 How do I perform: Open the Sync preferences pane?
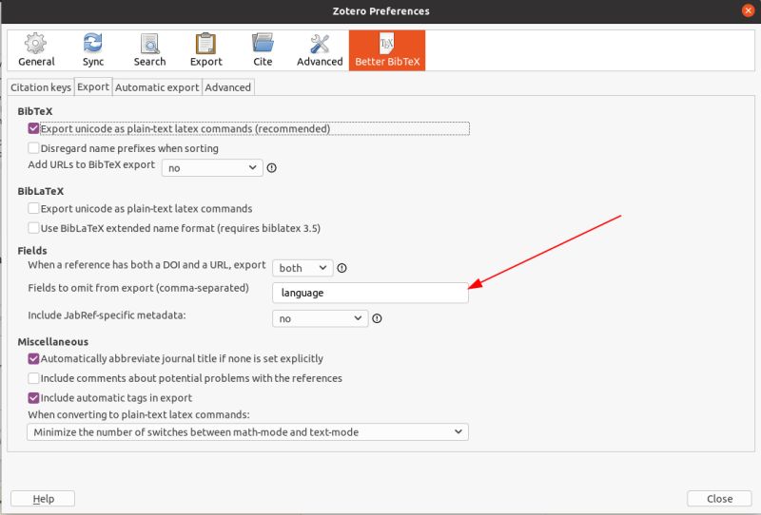coord(92,50)
